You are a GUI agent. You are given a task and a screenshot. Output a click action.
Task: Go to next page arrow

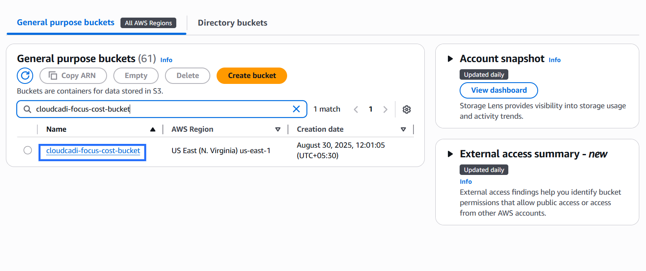[385, 109]
